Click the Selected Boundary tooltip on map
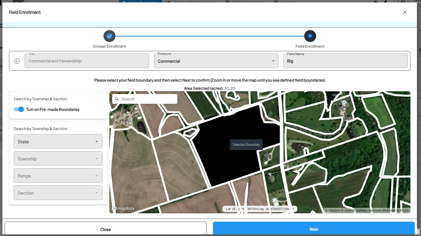This screenshot has width=421, height=236. 246,145
